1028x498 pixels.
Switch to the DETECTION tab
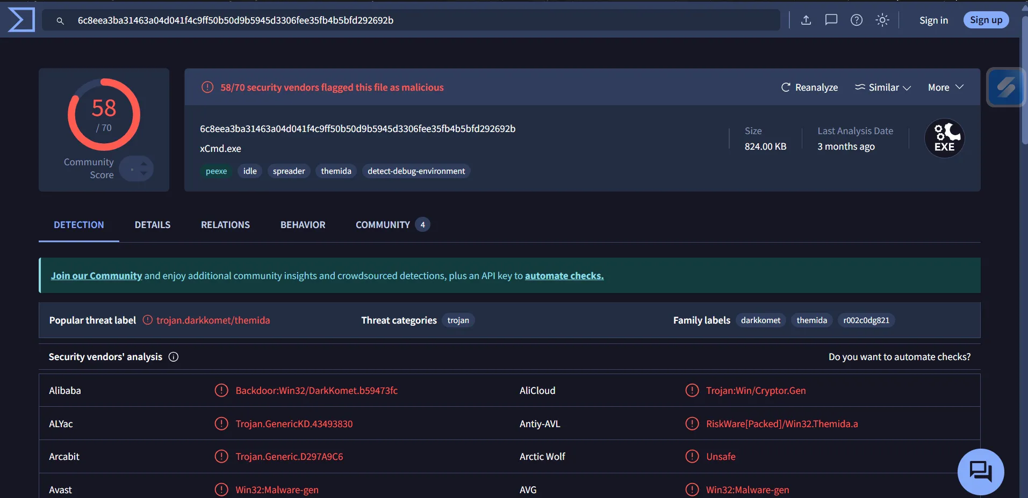coord(79,225)
